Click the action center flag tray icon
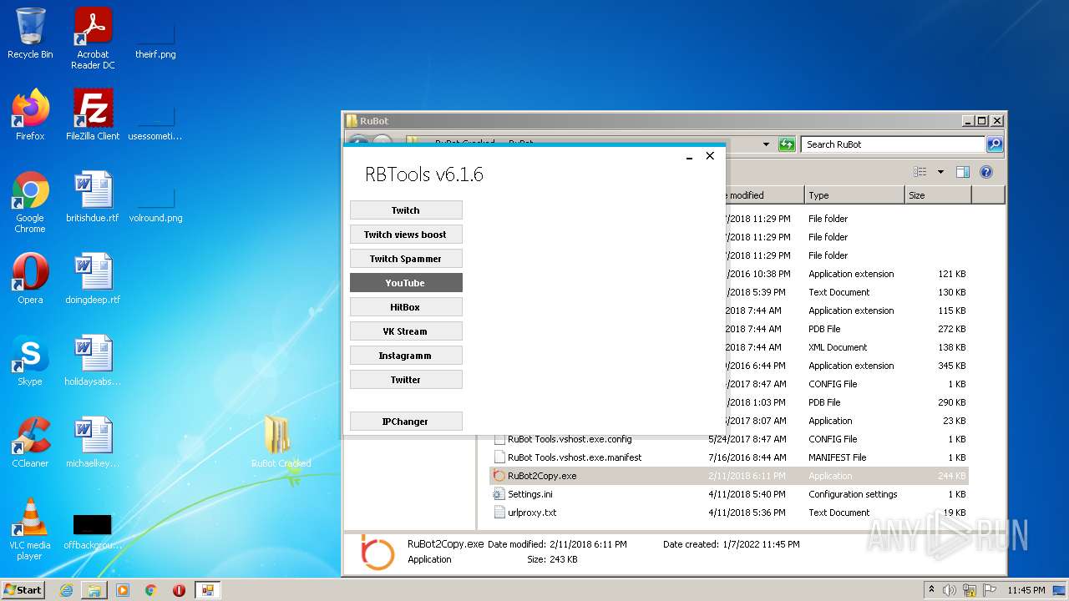Screen dimensions: 1069x601 point(988,590)
